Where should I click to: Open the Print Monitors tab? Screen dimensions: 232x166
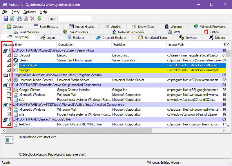(26, 32)
